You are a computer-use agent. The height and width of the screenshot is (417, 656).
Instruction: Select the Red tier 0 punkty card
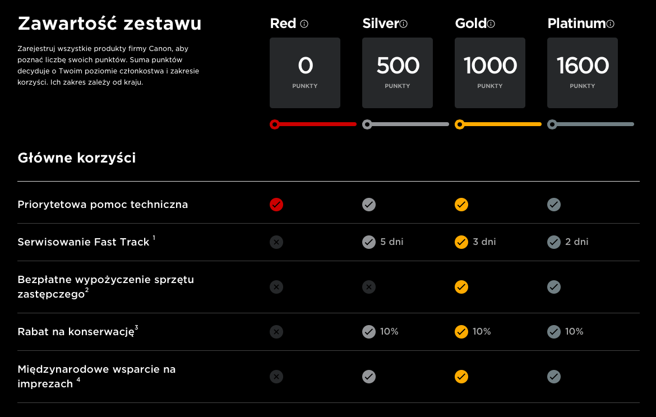(305, 73)
